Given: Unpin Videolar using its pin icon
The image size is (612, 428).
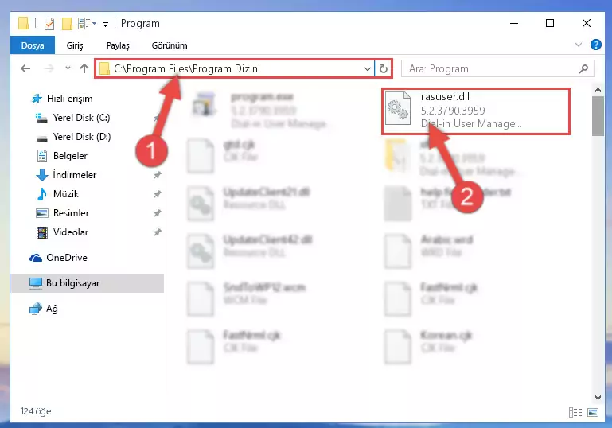Looking at the screenshot, I should point(158,232).
